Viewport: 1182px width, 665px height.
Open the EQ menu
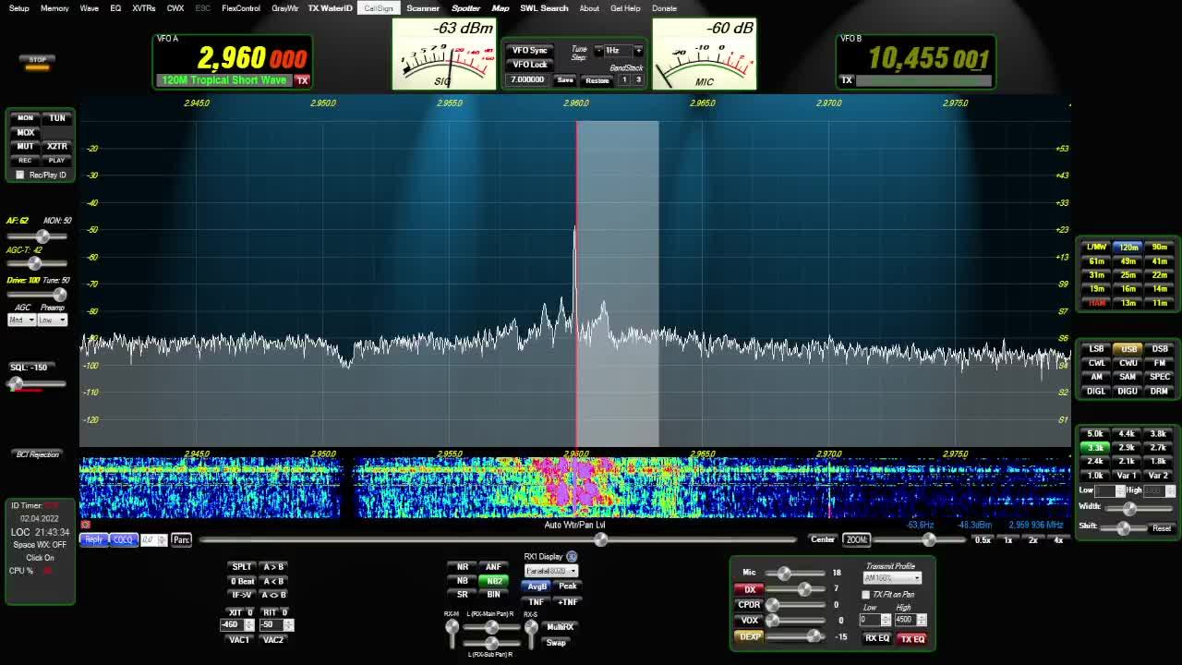pyautogui.click(x=115, y=8)
